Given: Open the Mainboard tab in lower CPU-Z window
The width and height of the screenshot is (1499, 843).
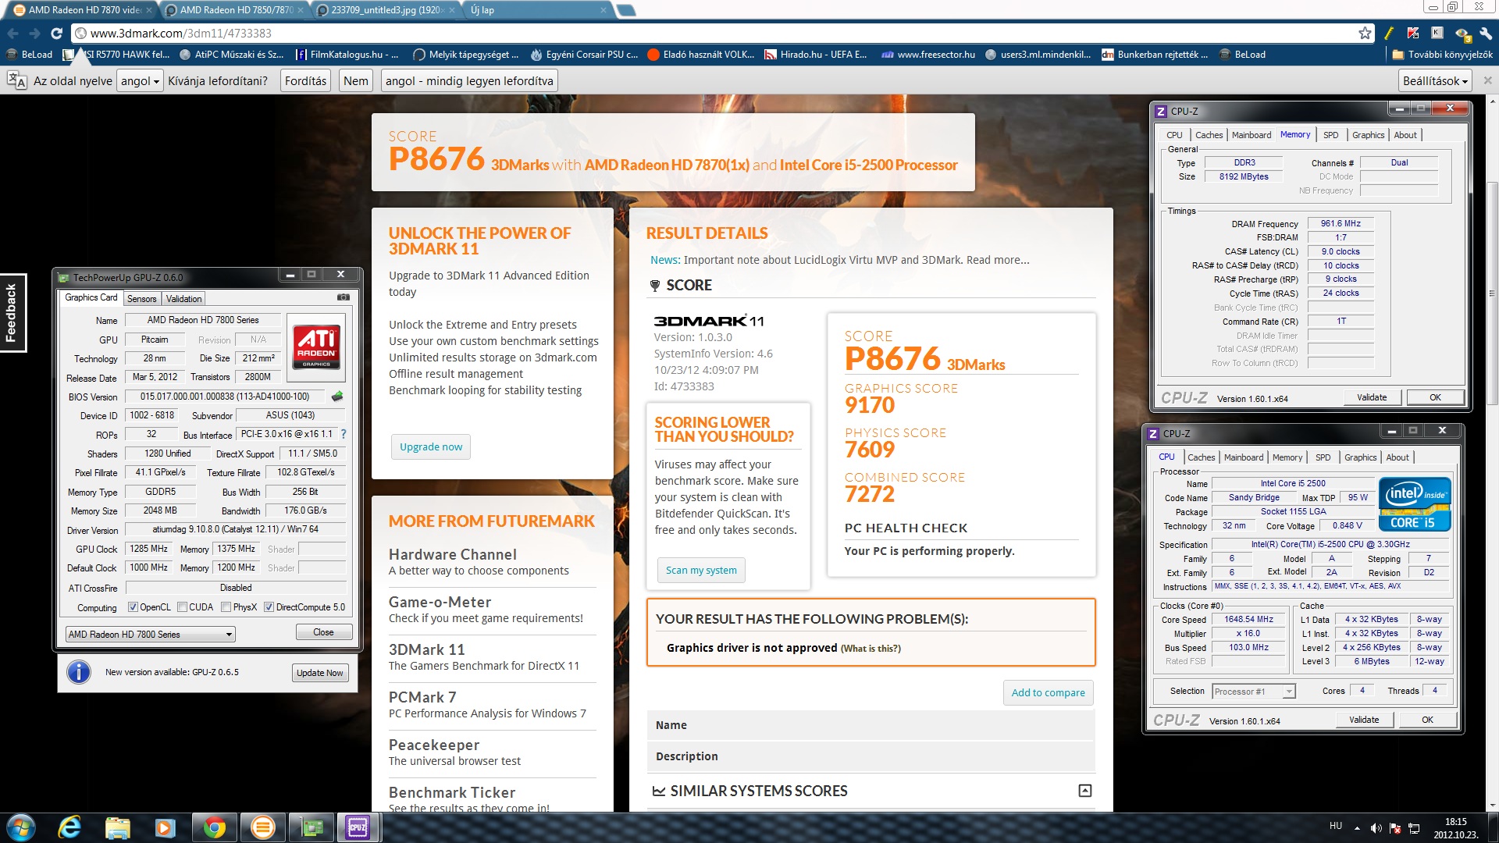Looking at the screenshot, I should (1243, 457).
